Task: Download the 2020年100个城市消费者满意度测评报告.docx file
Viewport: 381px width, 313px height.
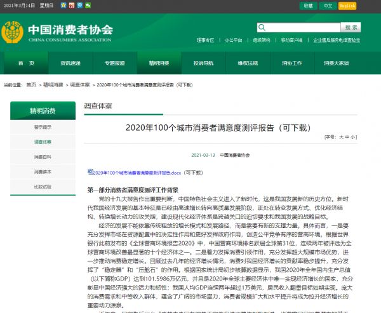Action: (x=137, y=173)
